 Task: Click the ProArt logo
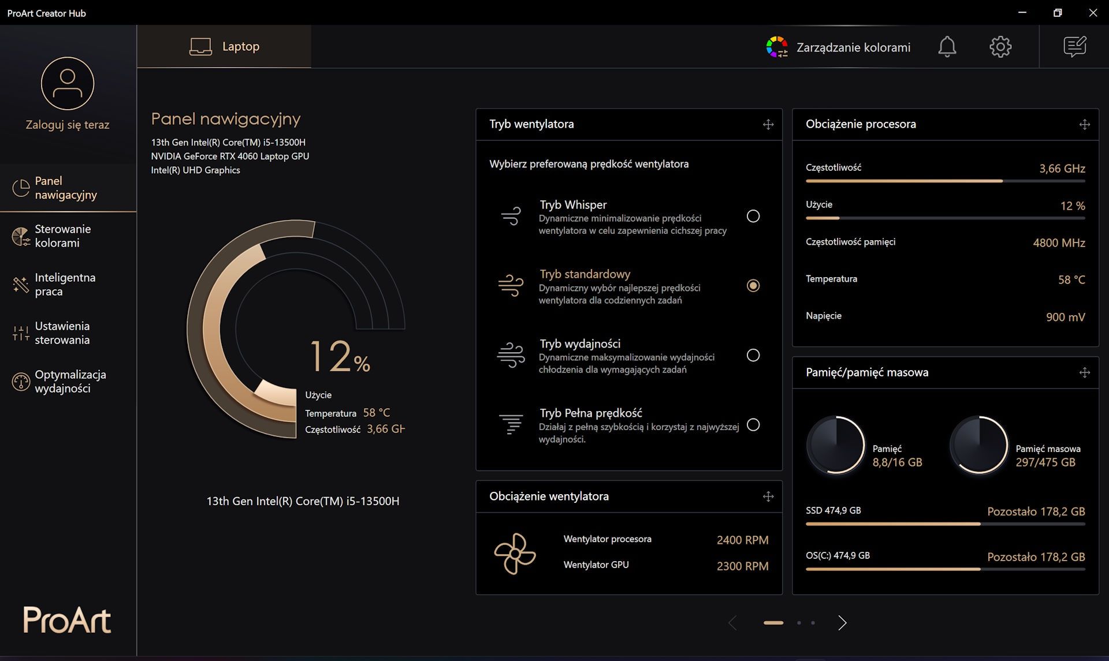click(67, 620)
